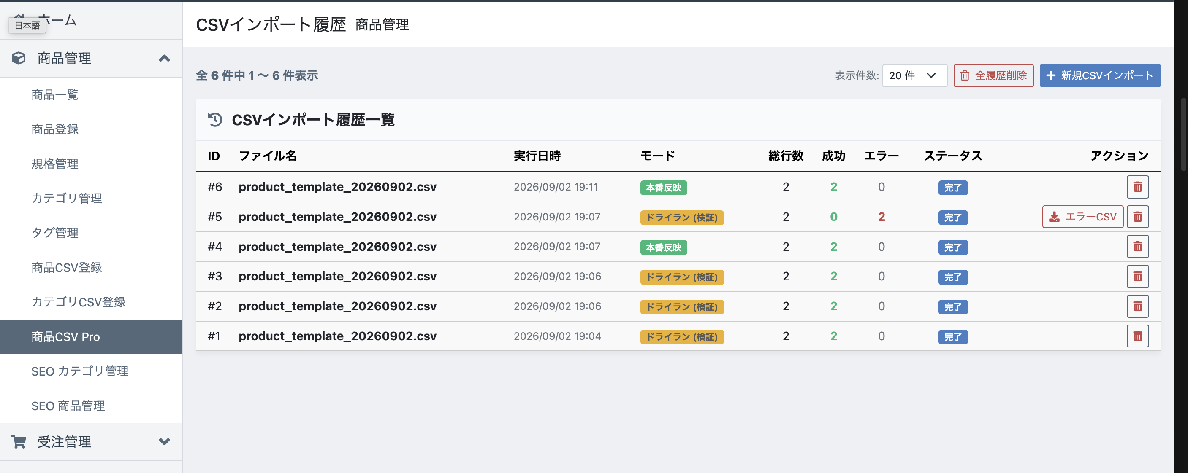The width and height of the screenshot is (1188, 473).
Task: Click the 新規CSVインポート button
Action: coord(1099,75)
